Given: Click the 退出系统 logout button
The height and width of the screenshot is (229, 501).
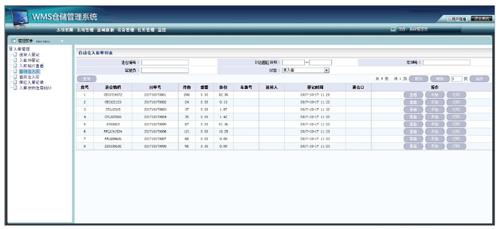Looking at the screenshot, I should click(x=482, y=19).
